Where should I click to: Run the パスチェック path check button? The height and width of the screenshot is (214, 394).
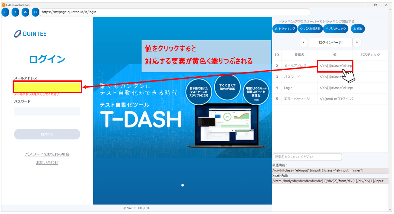point(336,29)
